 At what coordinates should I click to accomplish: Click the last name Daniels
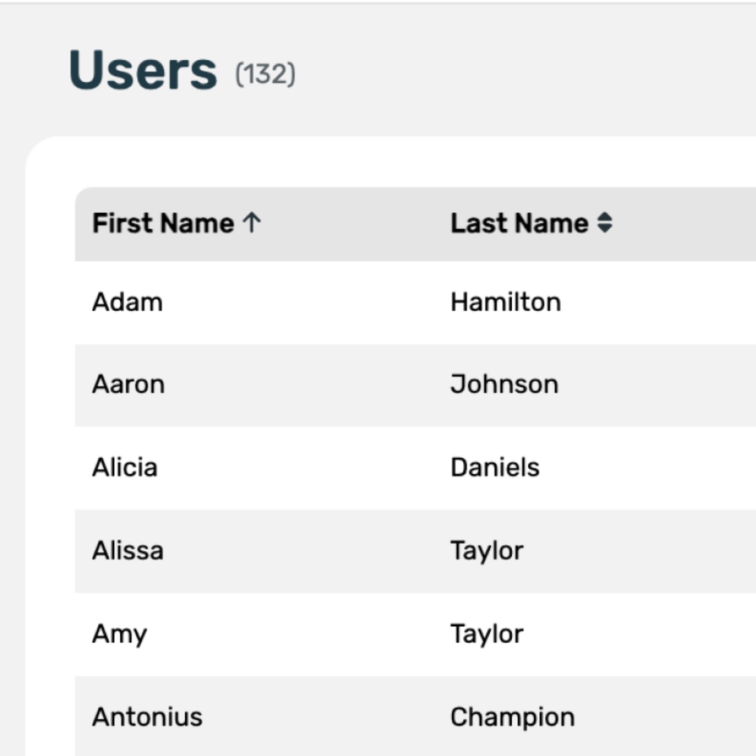tap(495, 467)
